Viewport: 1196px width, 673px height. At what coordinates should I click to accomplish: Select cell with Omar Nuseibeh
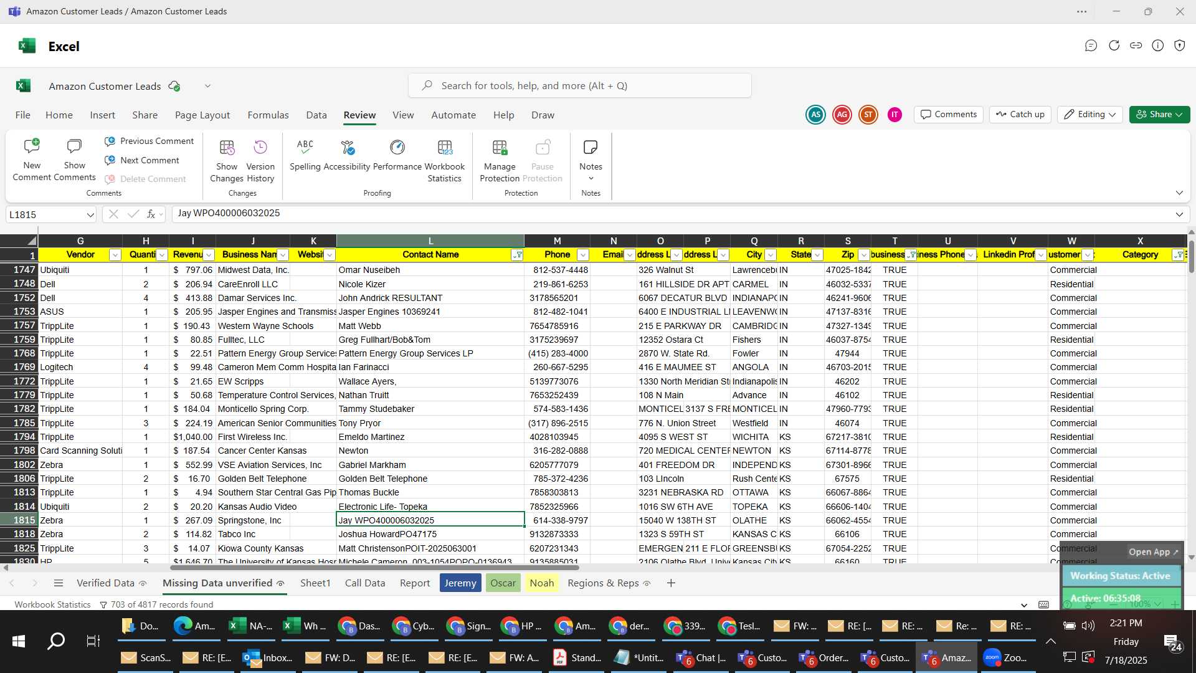click(430, 270)
